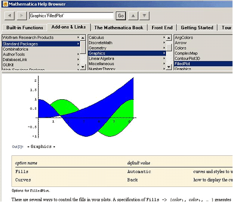
Task: Open the Front End tab
Action: point(162,28)
